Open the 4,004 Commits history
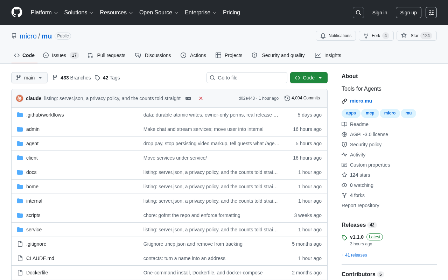 [x=302, y=98]
